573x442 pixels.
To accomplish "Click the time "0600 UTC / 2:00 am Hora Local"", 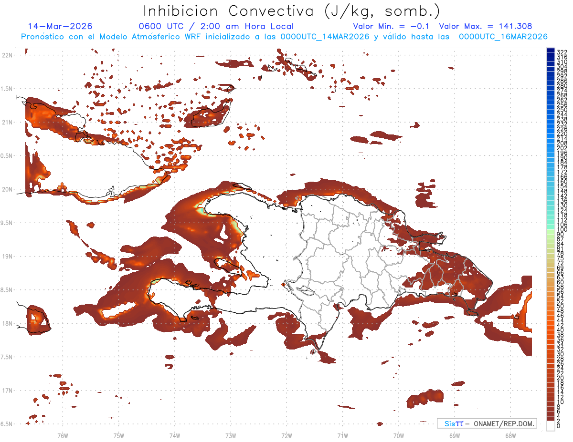I will 216,26.
